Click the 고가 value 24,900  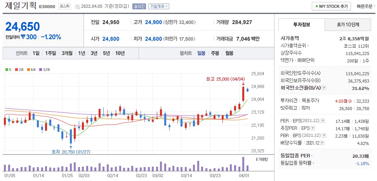(x=153, y=22)
